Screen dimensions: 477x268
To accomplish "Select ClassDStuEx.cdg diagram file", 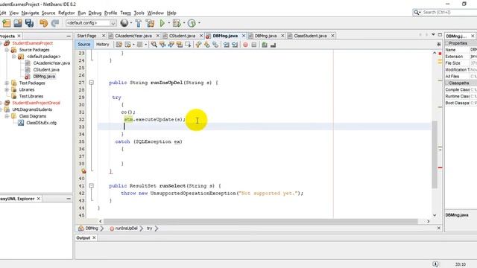I will [x=42, y=123].
